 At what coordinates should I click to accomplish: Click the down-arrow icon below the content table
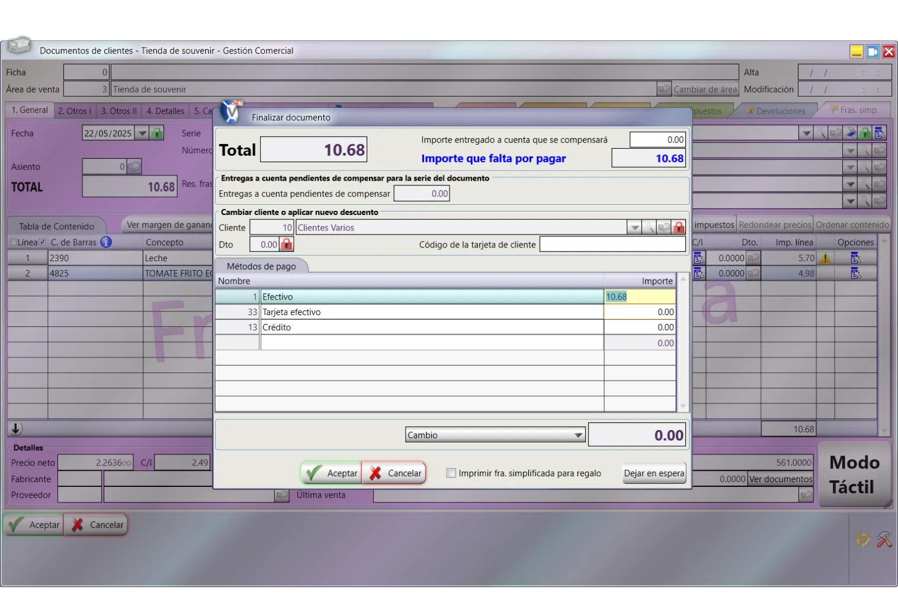(x=16, y=429)
